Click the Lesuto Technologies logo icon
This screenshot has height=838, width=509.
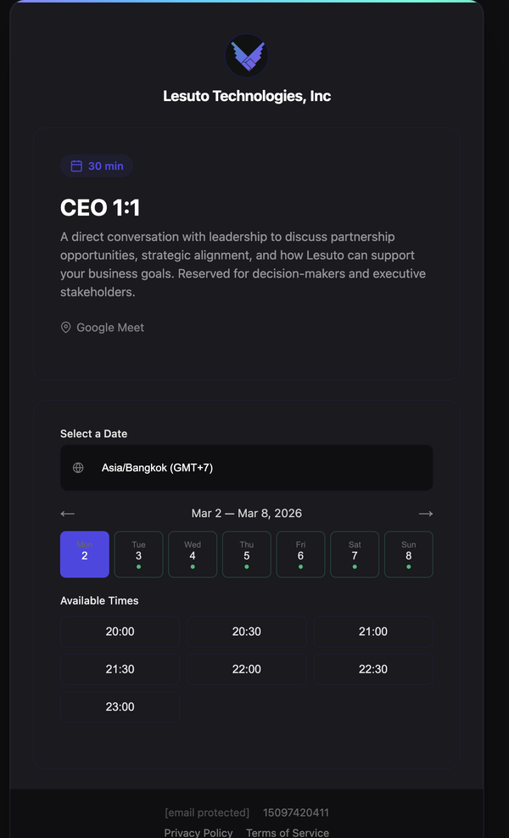pos(246,56)
